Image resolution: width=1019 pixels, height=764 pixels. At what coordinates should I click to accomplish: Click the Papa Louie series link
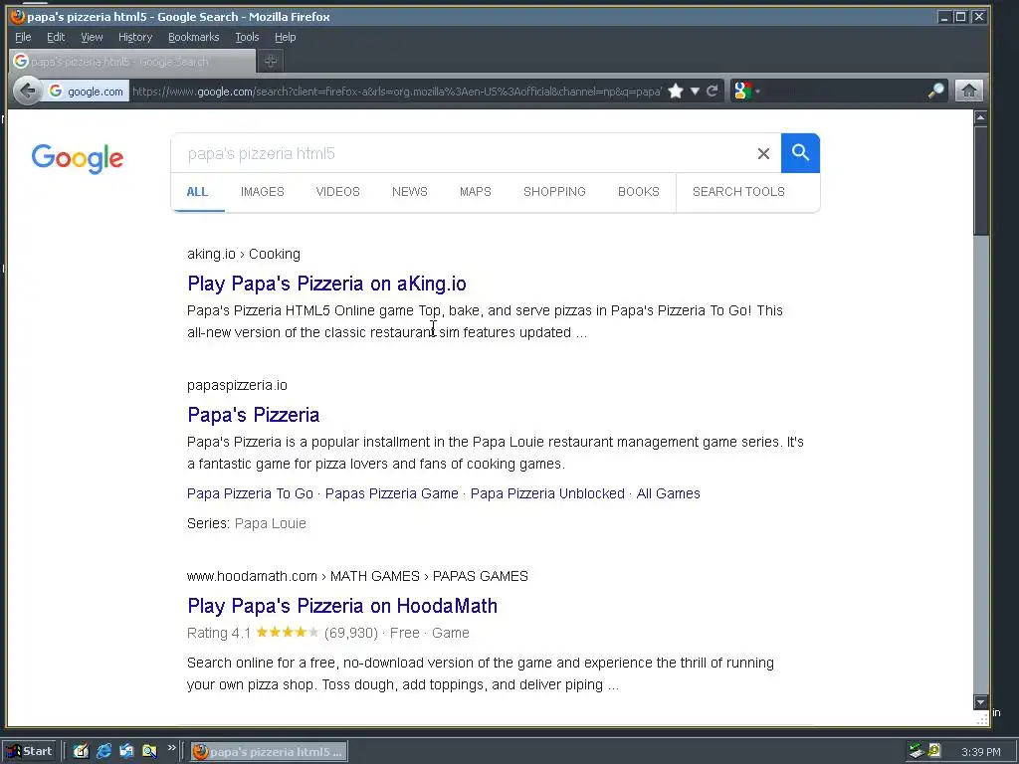point(271,523)
